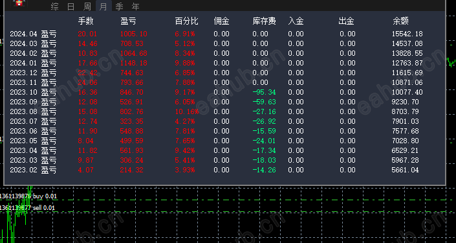Click the 入金 column header
The width and height of the screenshot is (456, 243).
[296, 21]
